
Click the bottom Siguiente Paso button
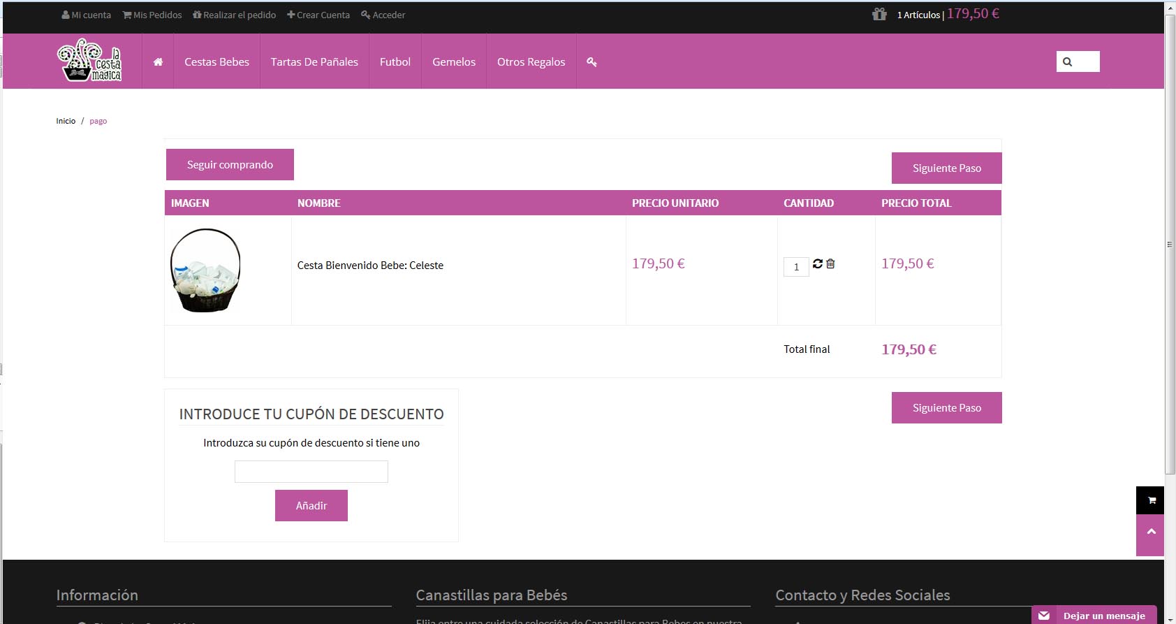(x=947, y=407)
